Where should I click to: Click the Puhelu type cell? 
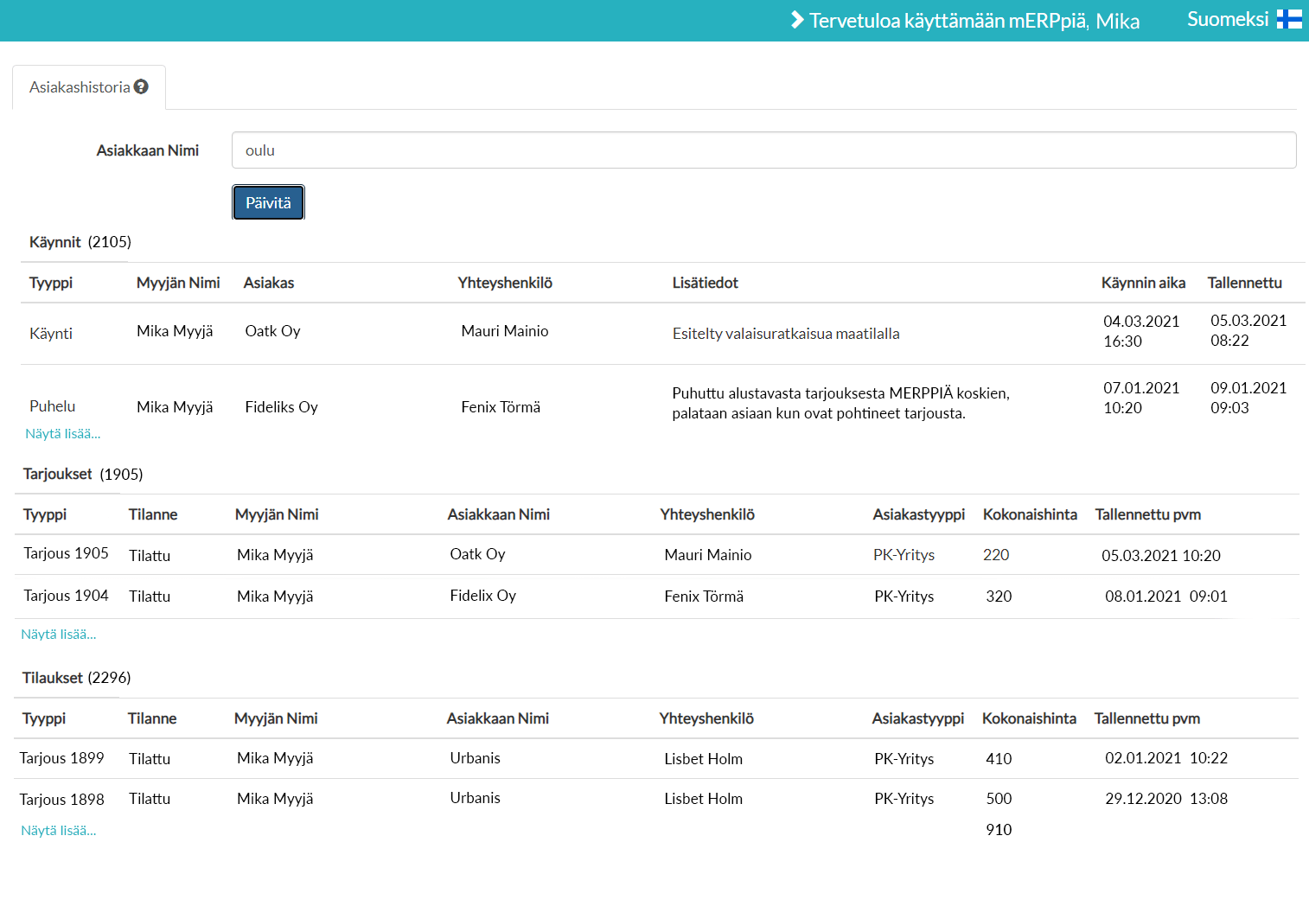53,406
